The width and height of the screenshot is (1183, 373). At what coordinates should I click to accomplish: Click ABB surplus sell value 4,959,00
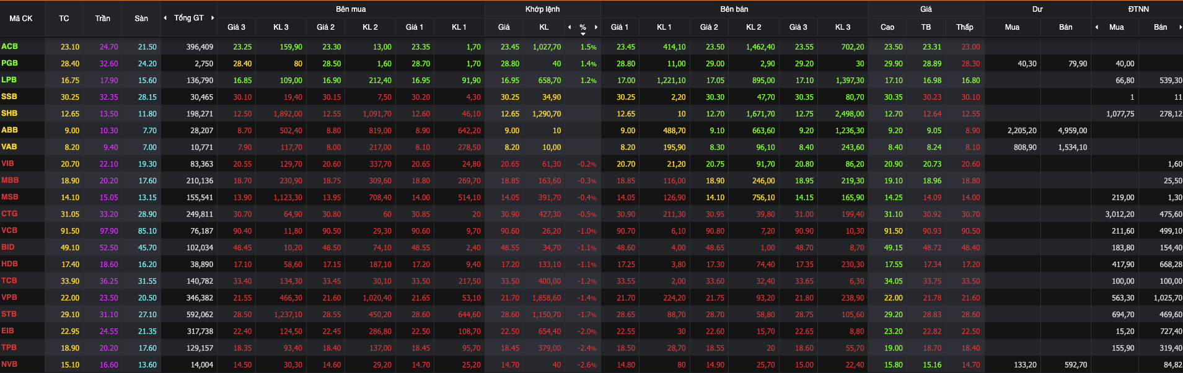click(x=1072, y=131)
